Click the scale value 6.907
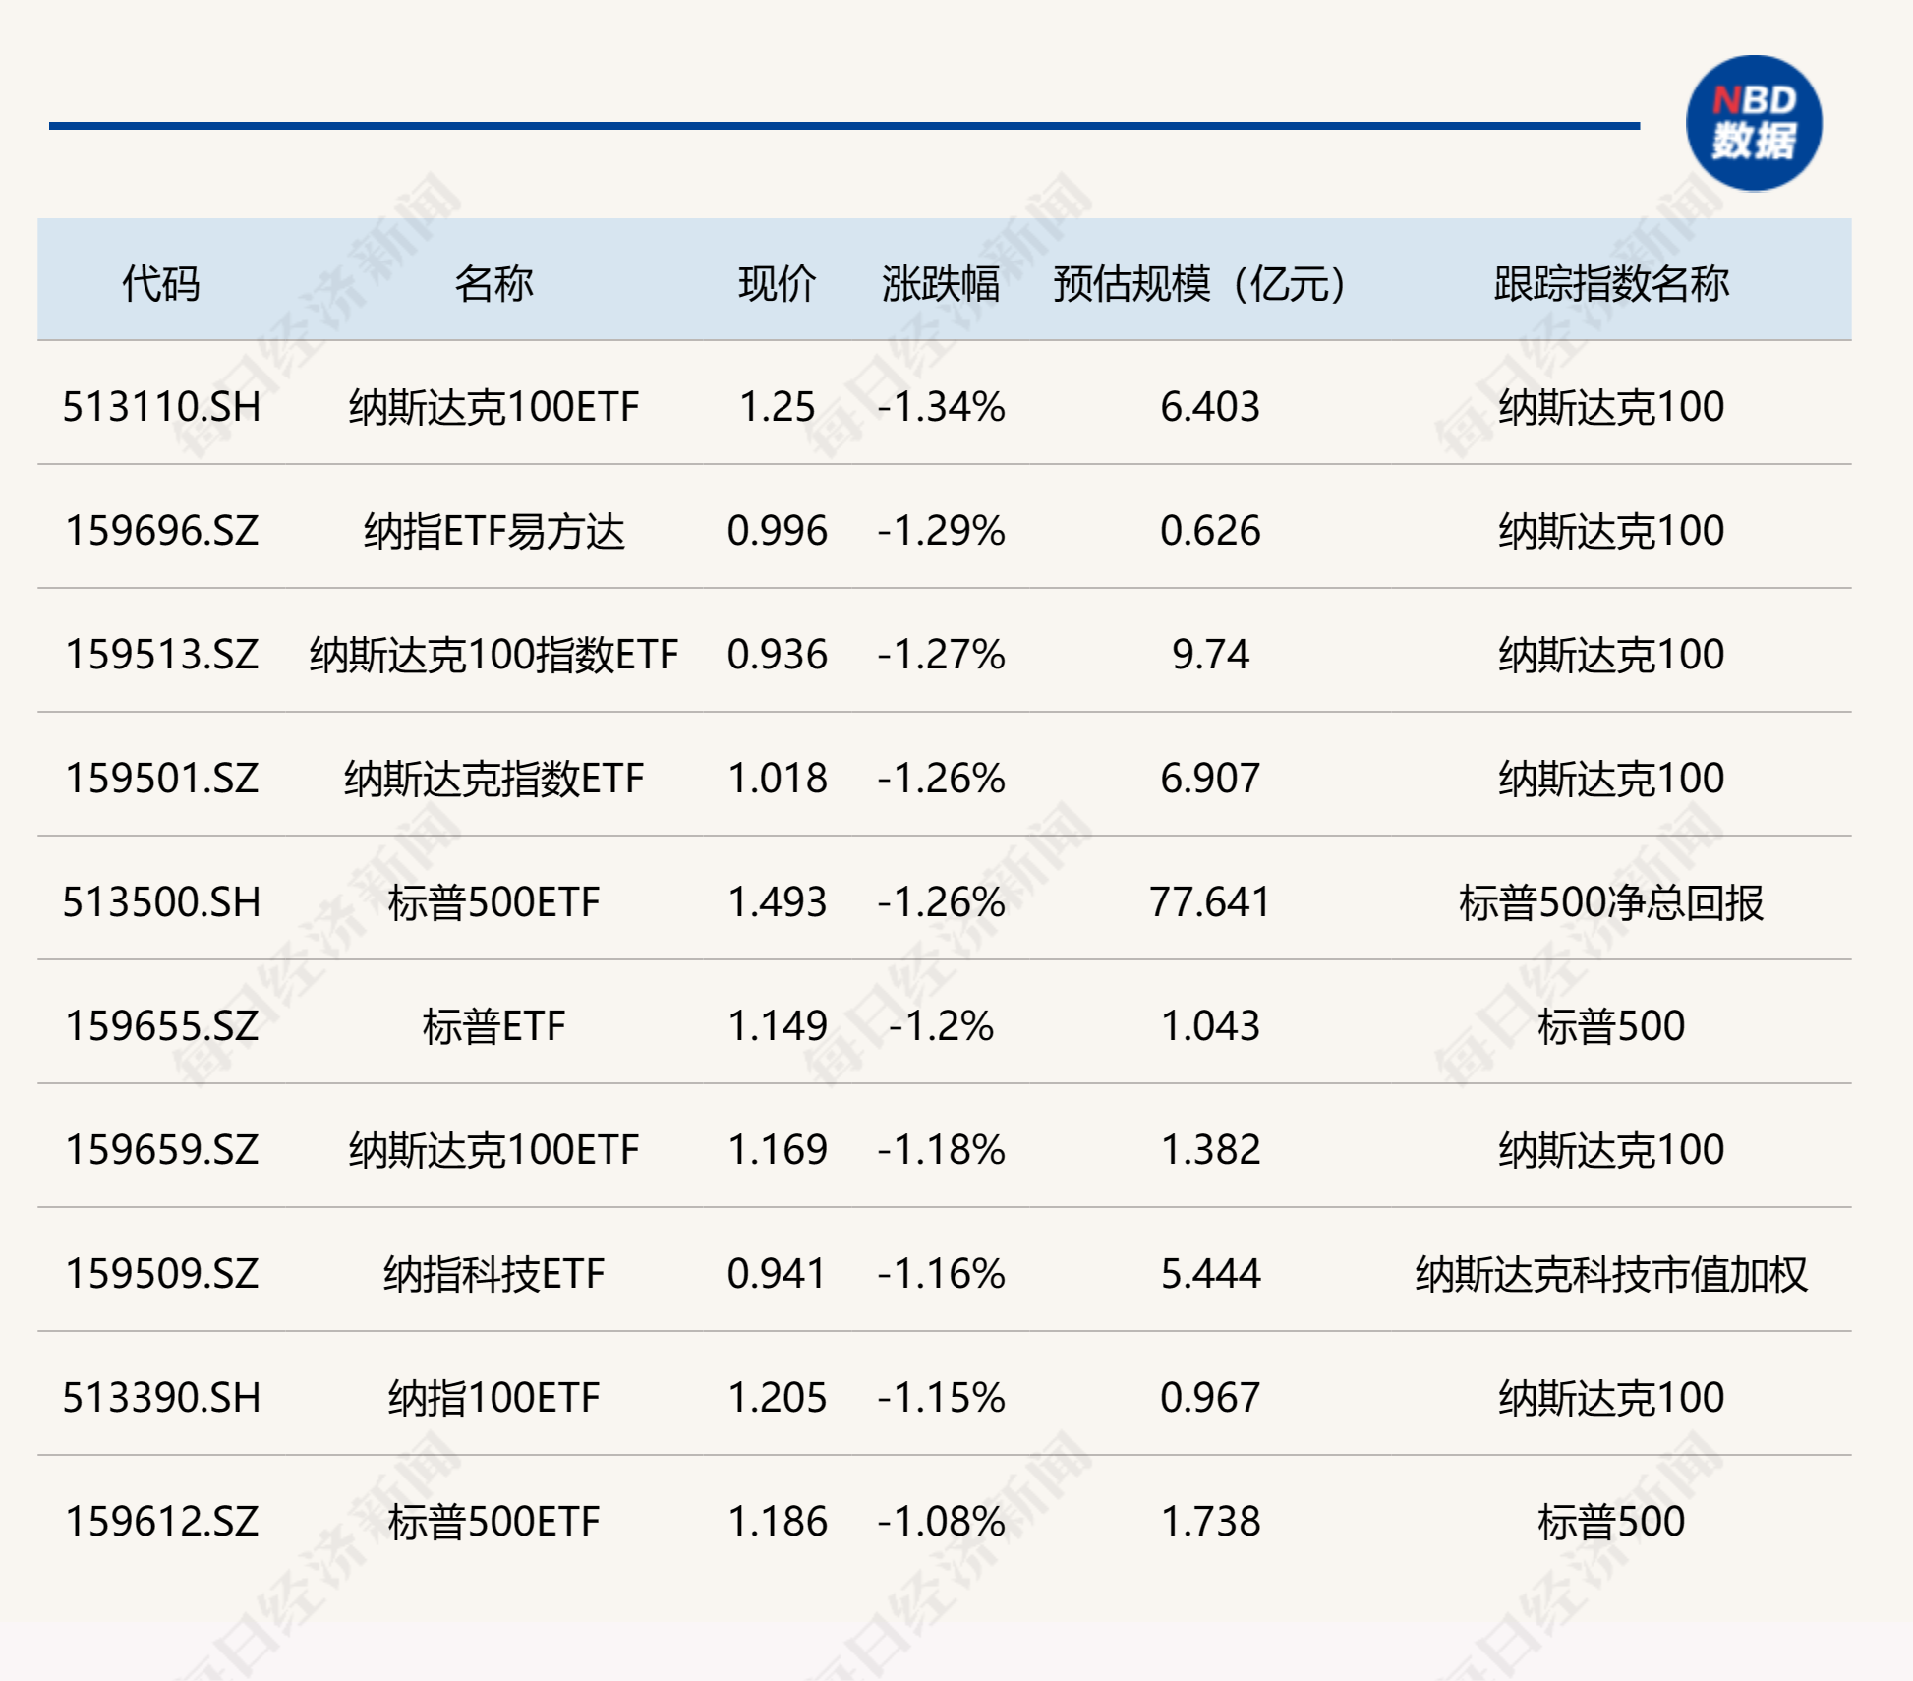The width and height of the screenshot is (1913, 1681). pos(1210,779)
